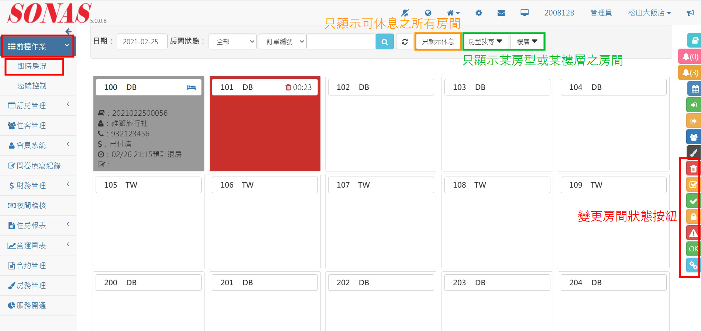Click the green OK status button
Viewport: 701px width, 331px height.
click(693, 249)
